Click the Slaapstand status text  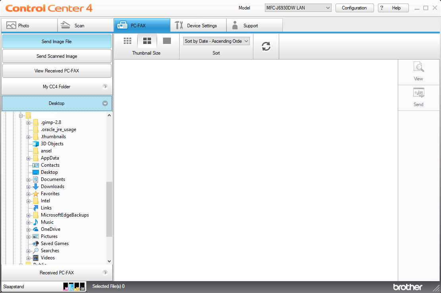[x=14, y=287]
